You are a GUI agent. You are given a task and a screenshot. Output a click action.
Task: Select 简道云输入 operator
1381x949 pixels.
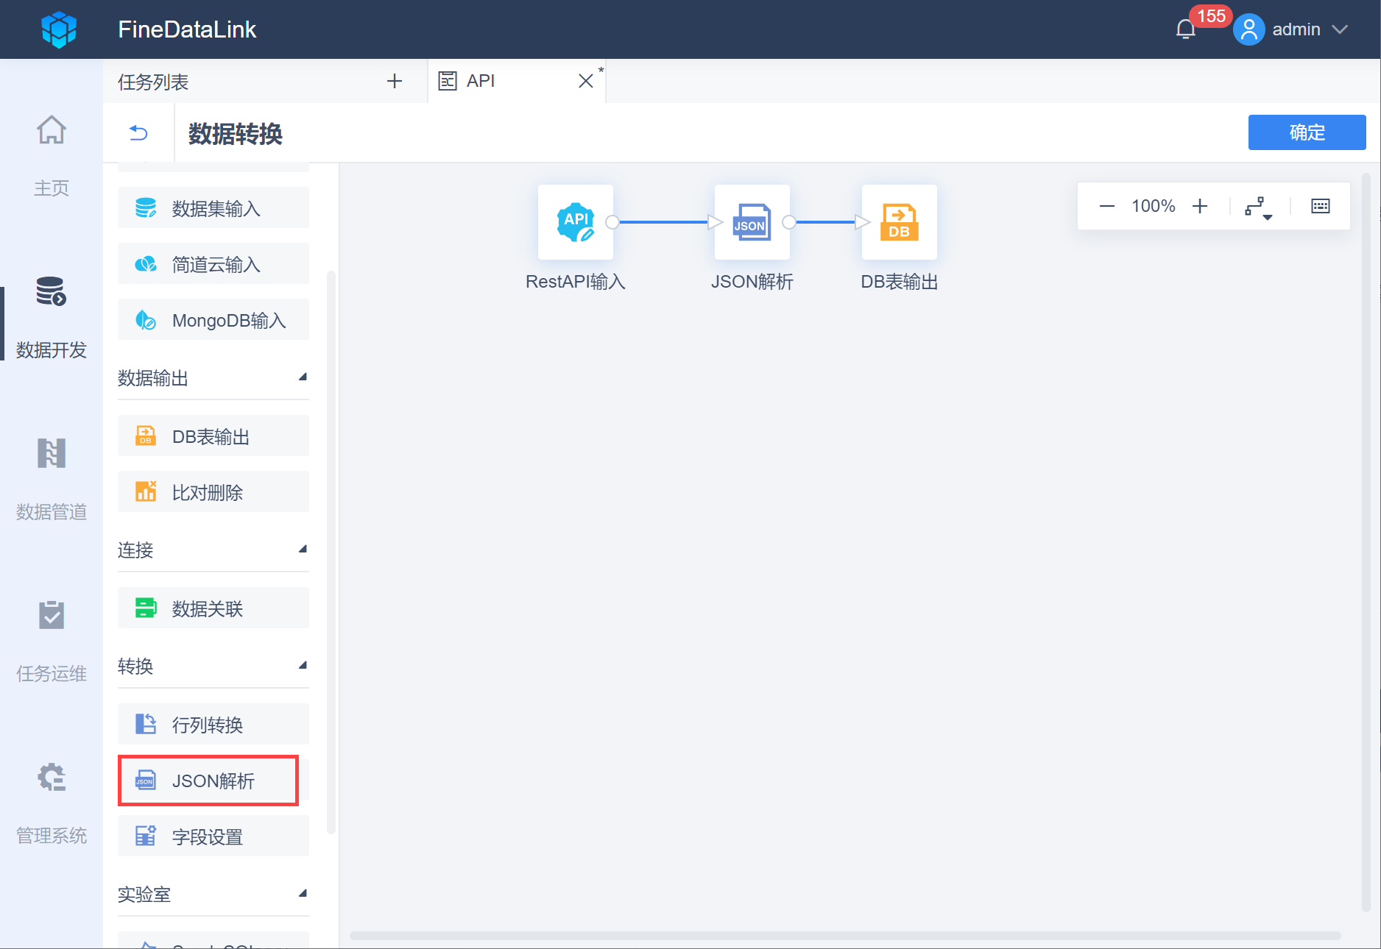(x=213, y=264)
